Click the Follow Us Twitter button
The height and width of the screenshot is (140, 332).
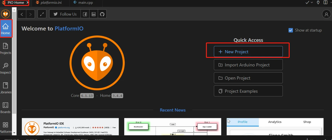(65, 14)
